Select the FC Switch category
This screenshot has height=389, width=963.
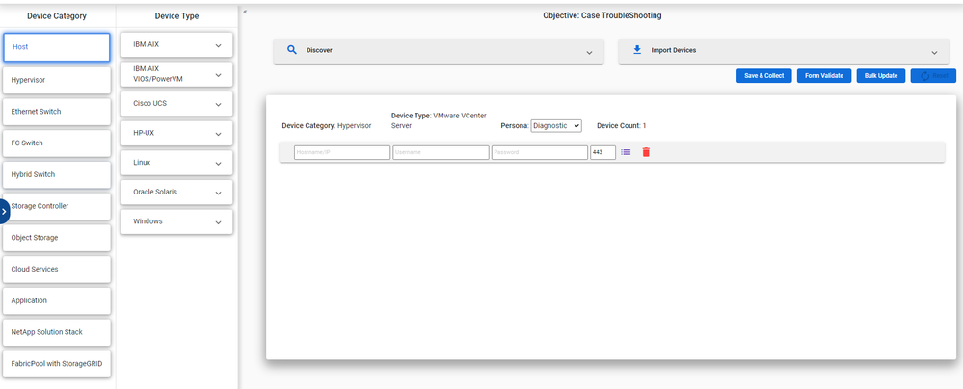(57, 143)
